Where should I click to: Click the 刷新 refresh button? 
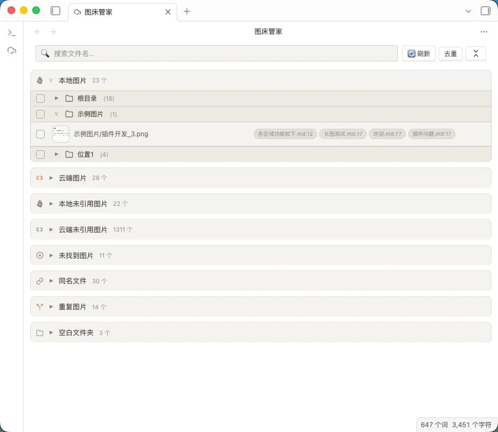419,53
